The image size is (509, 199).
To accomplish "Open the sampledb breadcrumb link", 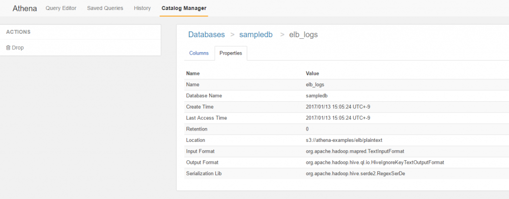I will [256, 35].
